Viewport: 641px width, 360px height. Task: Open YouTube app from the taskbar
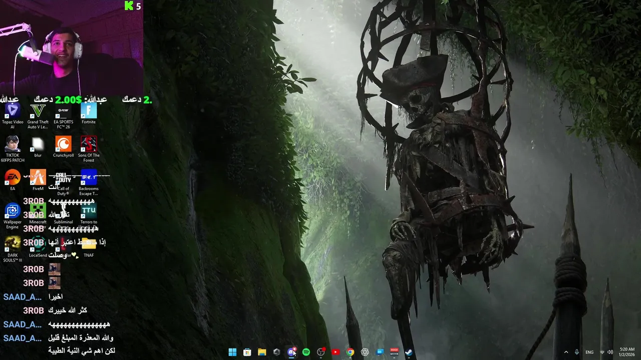coord(336,352)
